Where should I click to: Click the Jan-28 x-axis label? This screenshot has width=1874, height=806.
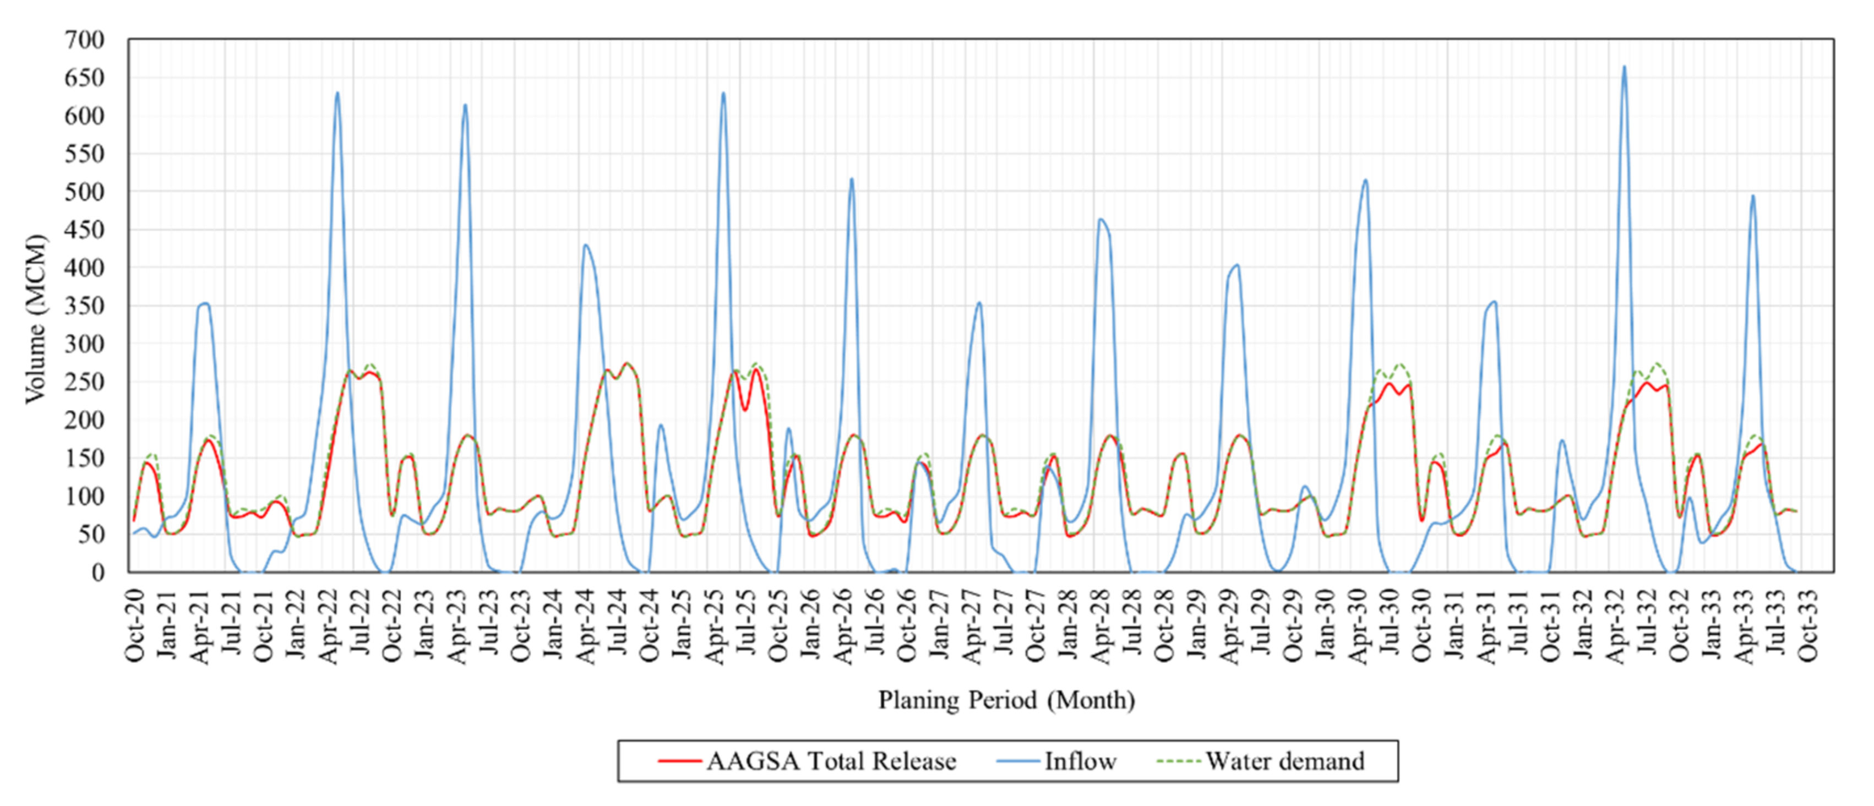click(1068, 625)
